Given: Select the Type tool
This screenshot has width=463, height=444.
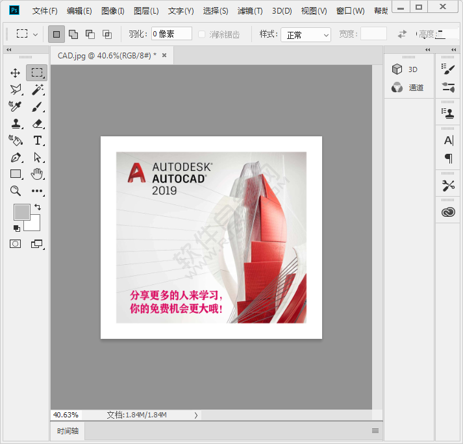Looking at the screenshot, I should (x=37, y=140).
